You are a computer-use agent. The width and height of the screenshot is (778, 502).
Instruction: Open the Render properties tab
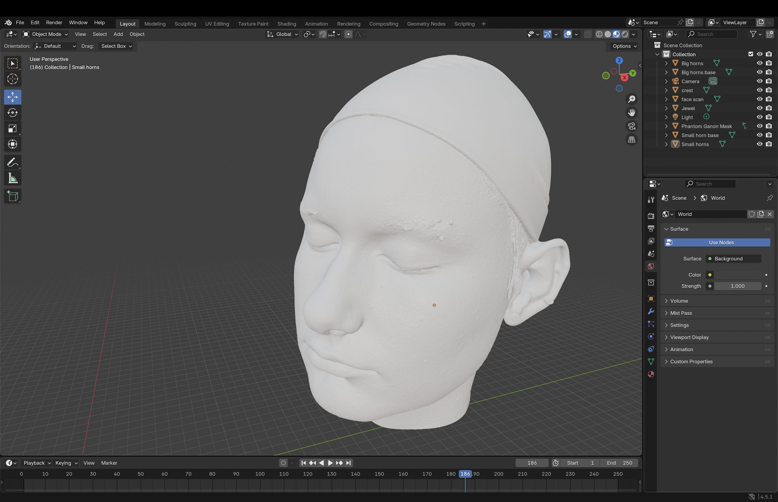tap(651, 216)
